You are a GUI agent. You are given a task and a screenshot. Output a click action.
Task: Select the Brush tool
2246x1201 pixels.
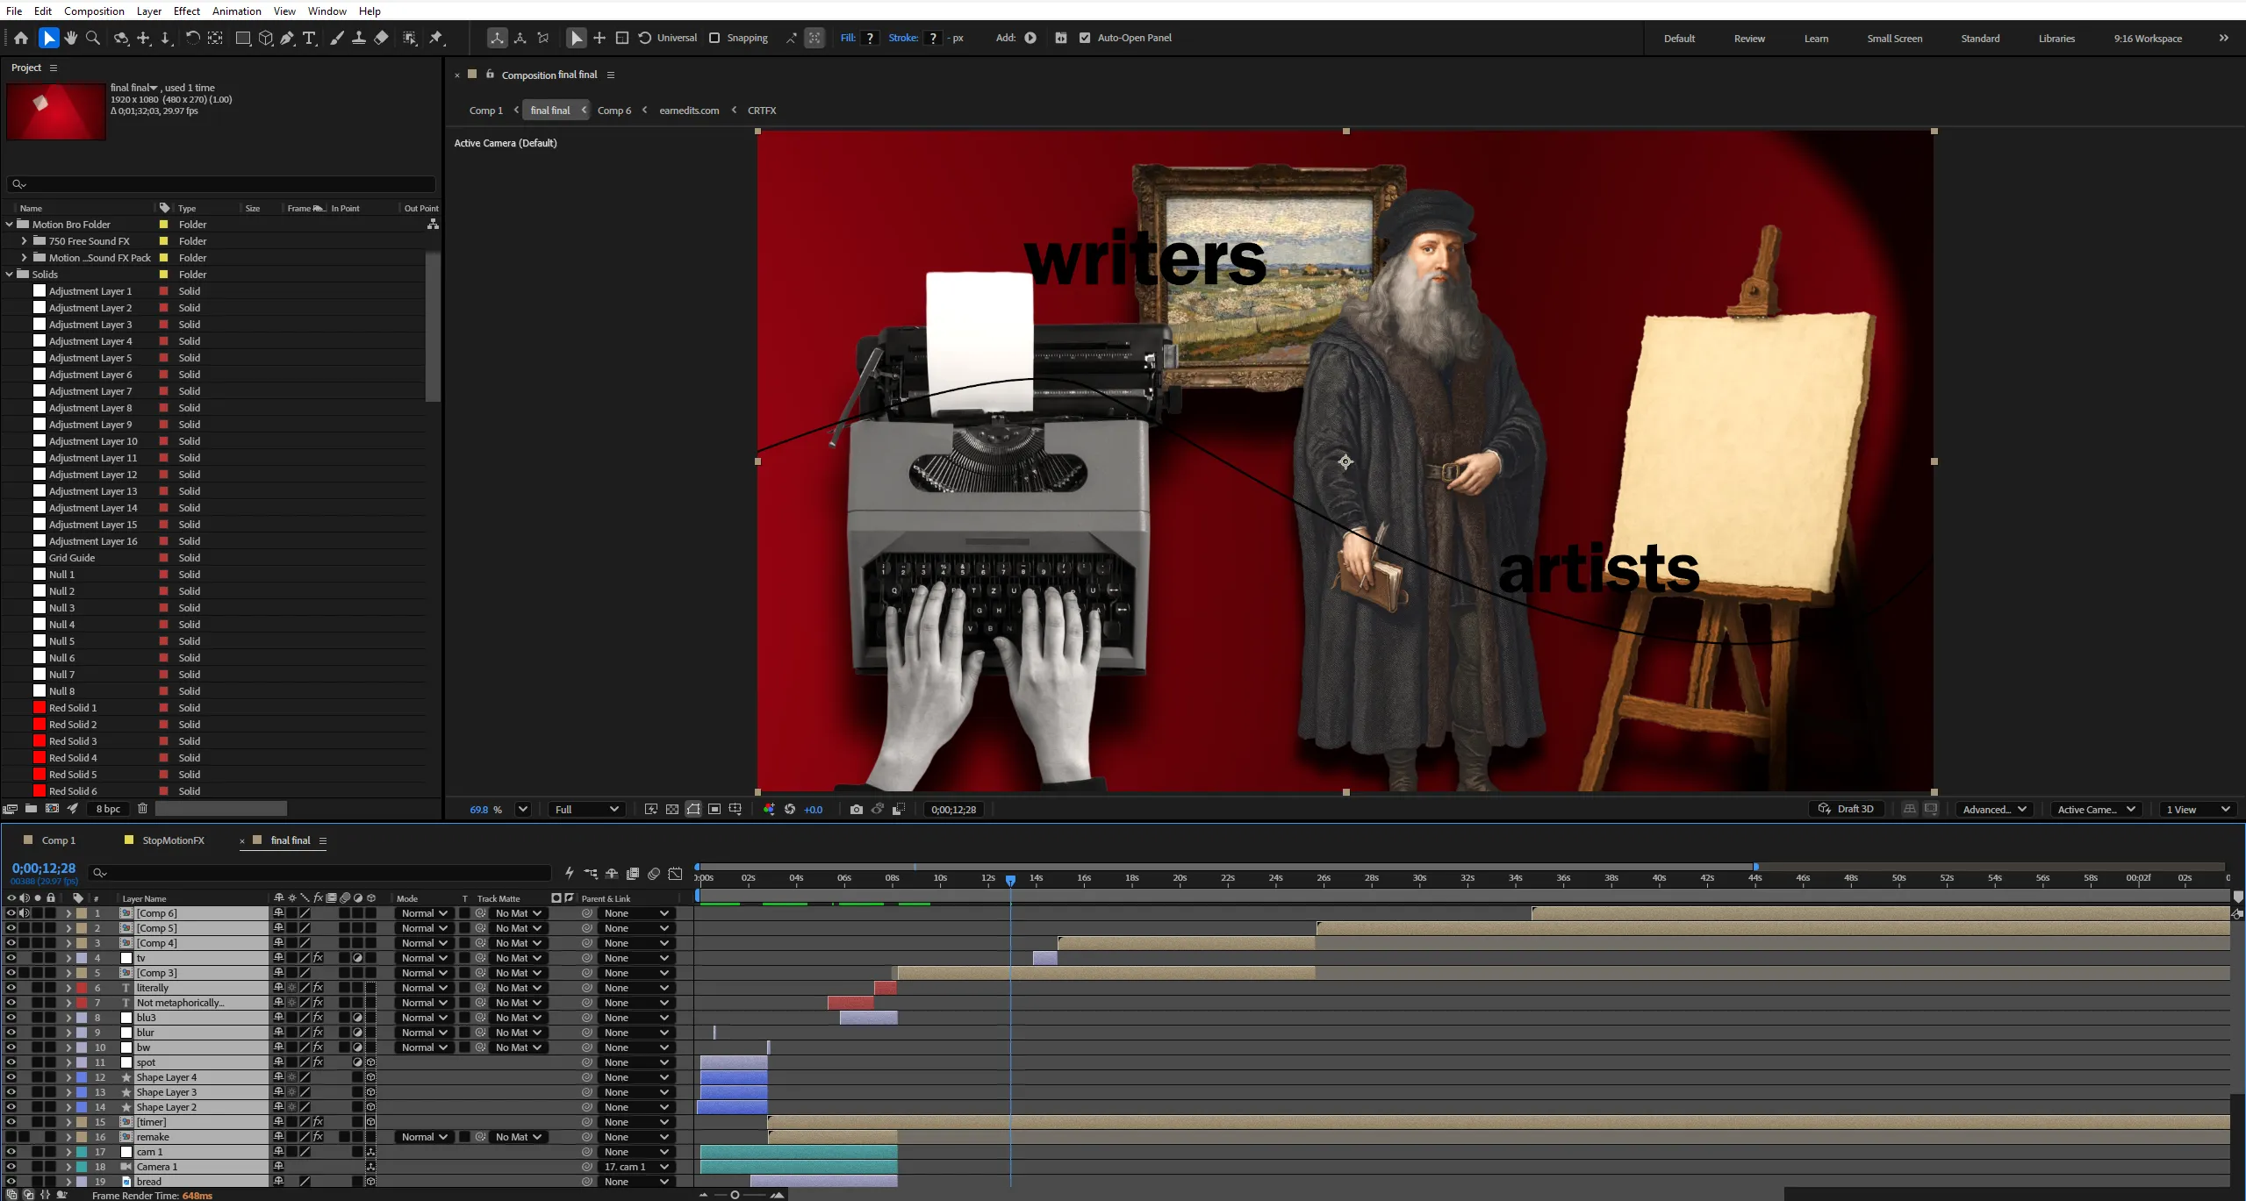[x=337, y=38]
